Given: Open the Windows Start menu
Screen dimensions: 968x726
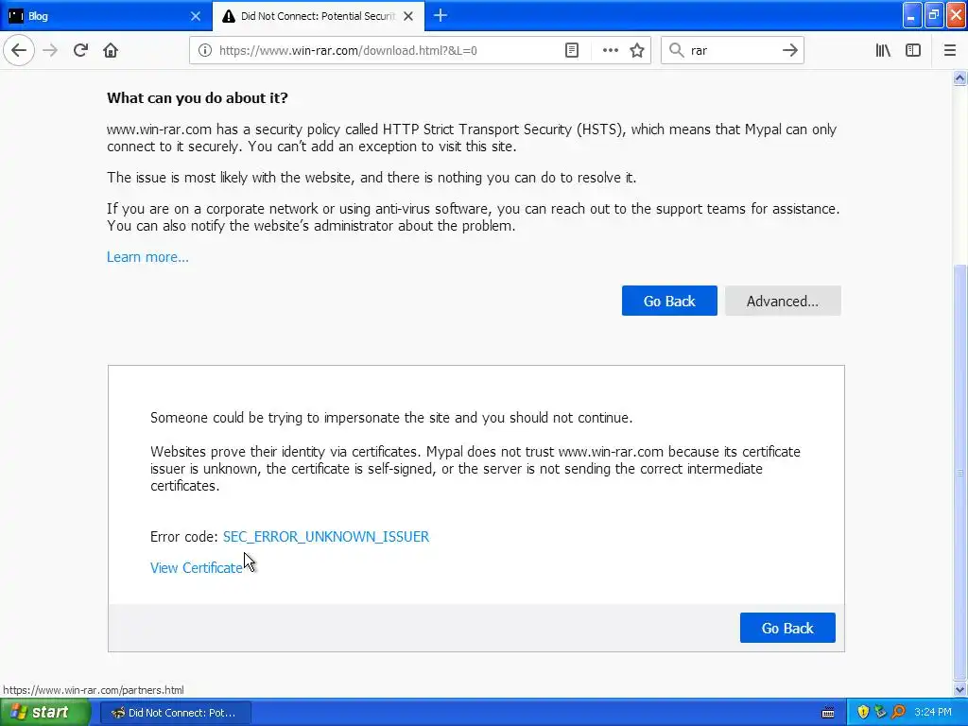Looking at the screenshot, I should click(45, 713).
